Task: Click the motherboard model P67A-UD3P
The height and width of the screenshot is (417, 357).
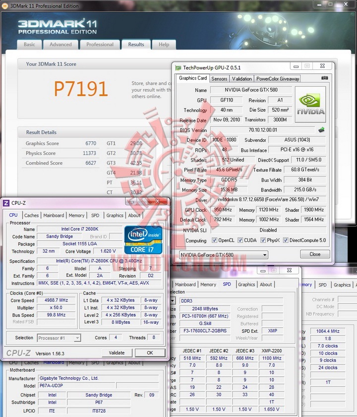Action: (77, 386)
